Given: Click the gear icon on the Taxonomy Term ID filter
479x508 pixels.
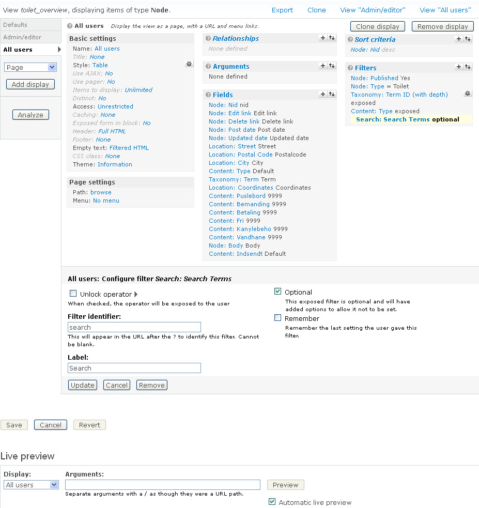Looking at the screenshot, I should [x=468, y=93].
